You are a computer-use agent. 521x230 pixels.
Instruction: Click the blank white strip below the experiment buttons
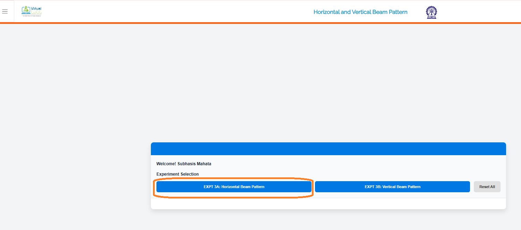328,204
